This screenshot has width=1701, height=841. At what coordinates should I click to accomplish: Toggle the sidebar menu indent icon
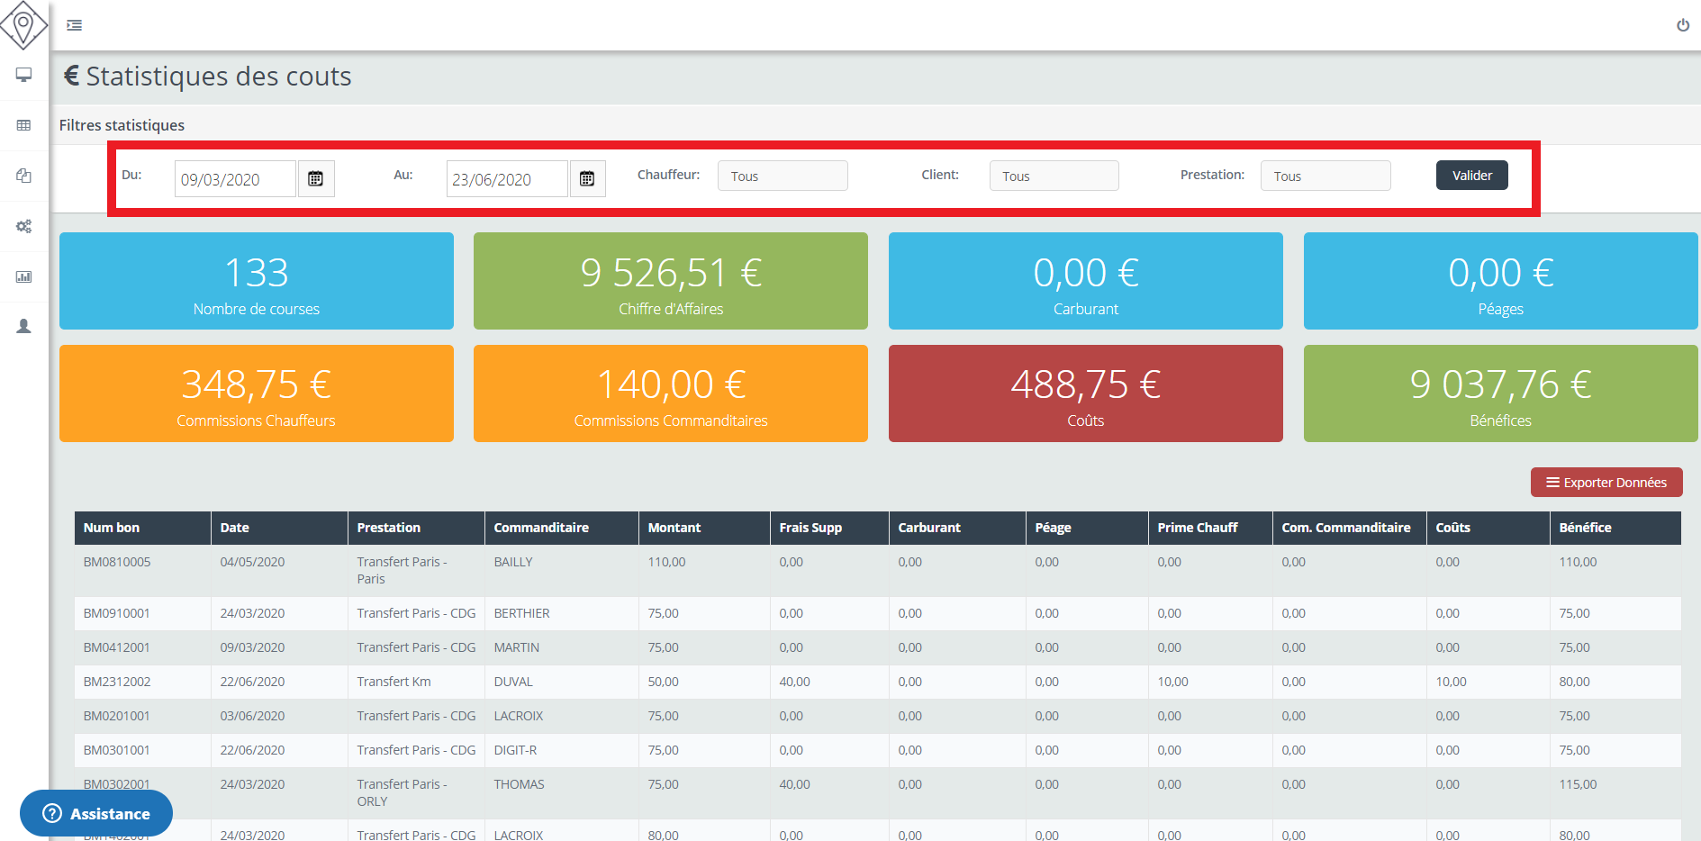(75, 25)
